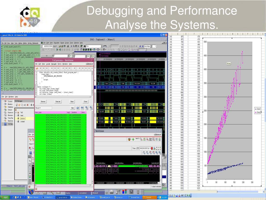
Task: Open the Simulator menu in DVE
Action: click(56, 43)
